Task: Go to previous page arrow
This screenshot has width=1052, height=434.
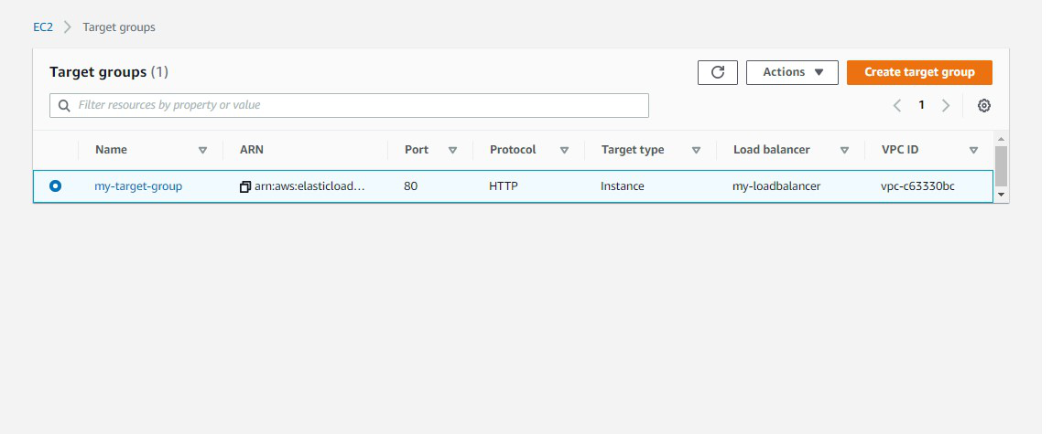Action: 897,106
